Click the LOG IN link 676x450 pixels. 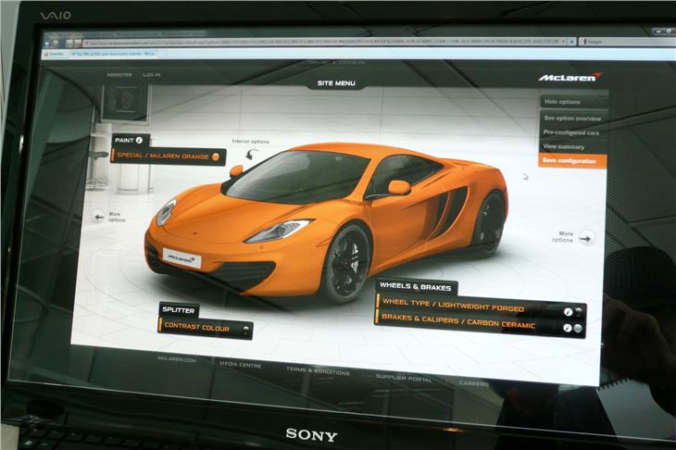(x=152, y=74)
